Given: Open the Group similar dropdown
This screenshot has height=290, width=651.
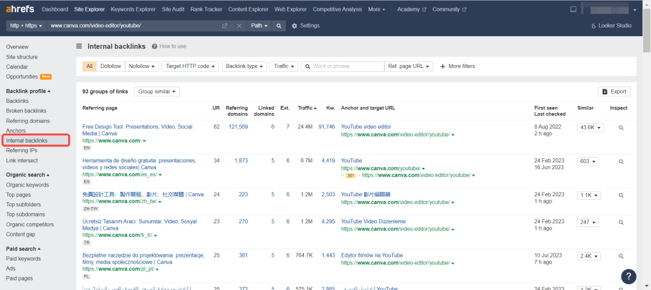Looking at the screenshot, I should click(x=157, y=91).
